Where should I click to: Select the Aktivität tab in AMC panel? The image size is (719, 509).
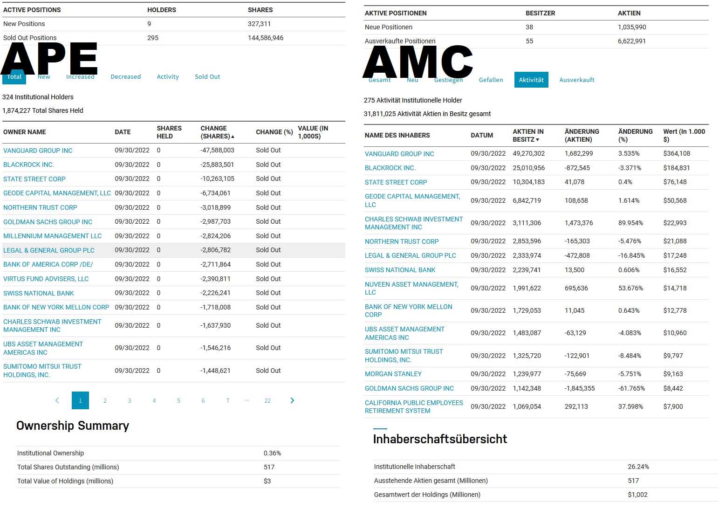[x=531, y=80]
